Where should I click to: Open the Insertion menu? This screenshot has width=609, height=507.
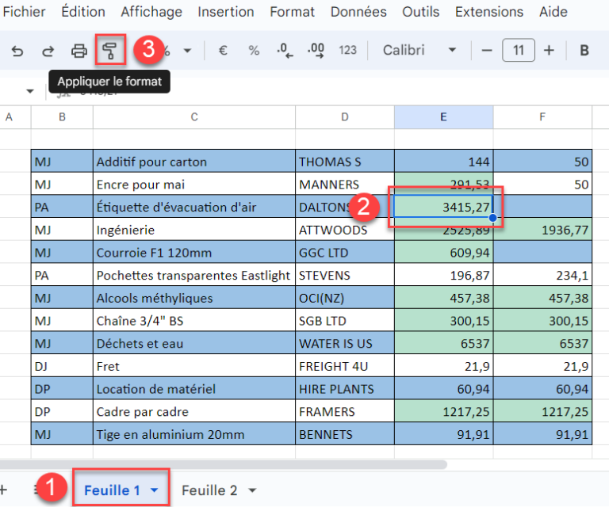point(226,12)
